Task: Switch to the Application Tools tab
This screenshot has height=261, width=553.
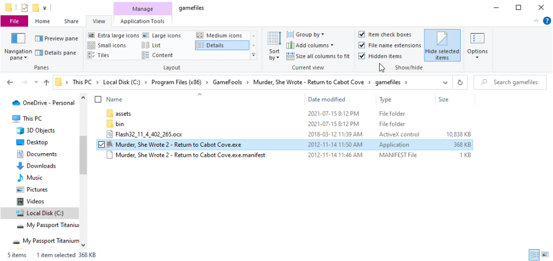Action: point(142,21)
